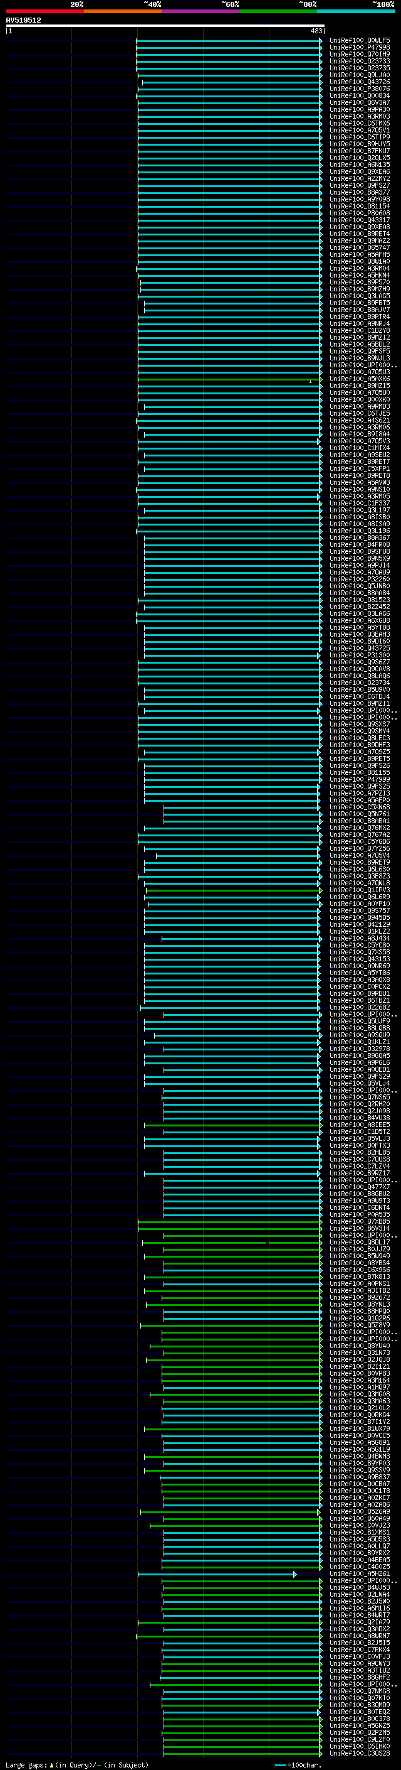Select UniRef100_B1XMS1 label
Image resolution: width=401 pixels, height=1770 pixels.
click(x=360, y=1533)
